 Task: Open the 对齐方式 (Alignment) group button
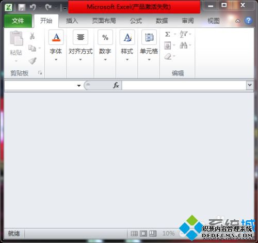[x=80, y=45]
